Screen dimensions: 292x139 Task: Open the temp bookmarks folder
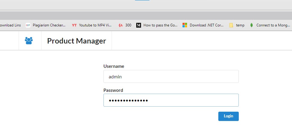(240, 25)
